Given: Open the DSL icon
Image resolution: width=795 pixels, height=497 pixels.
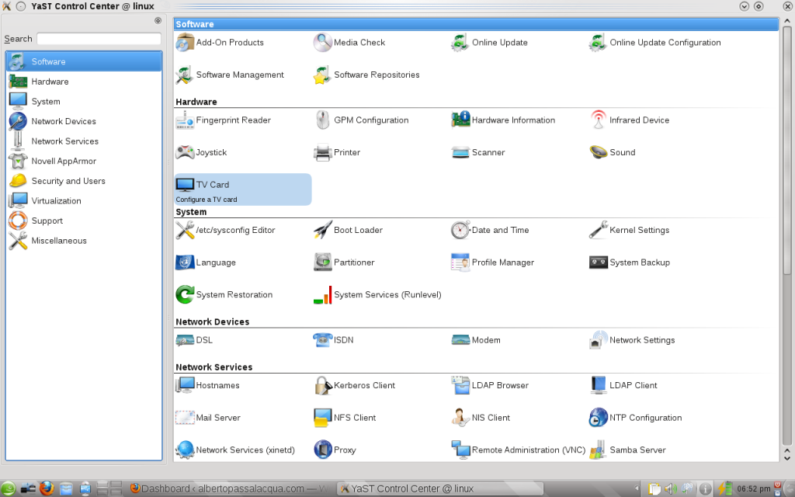Looking at the screenshot, I should (x=185, y=340).
